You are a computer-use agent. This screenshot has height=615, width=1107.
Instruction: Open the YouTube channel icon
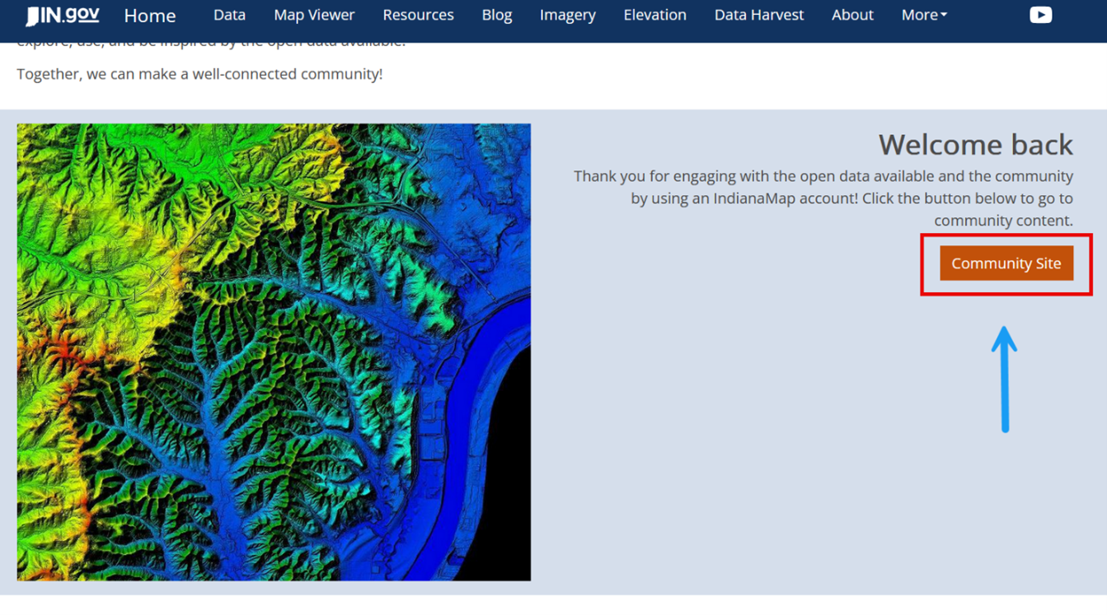[1040, 14]
